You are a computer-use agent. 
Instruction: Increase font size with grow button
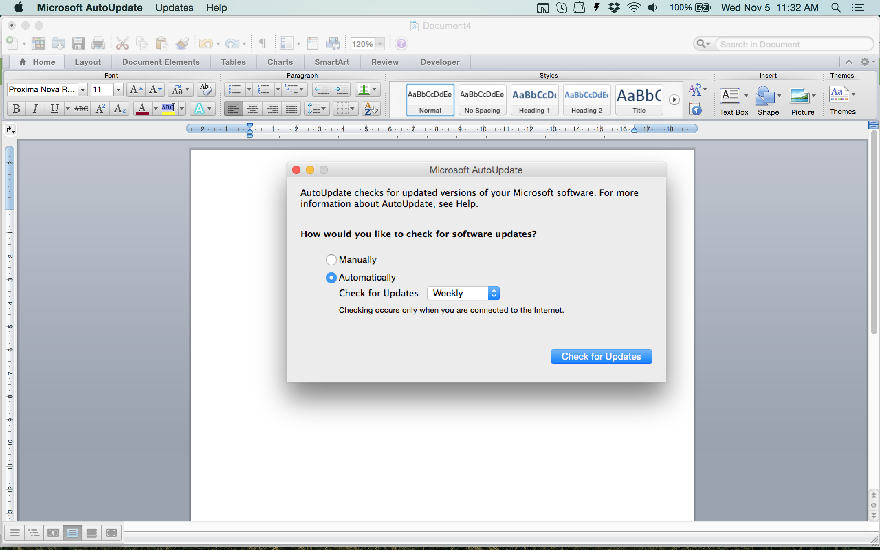136,89
